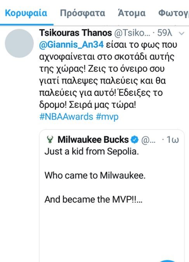This screenshot has width=189, height=262.
Task: Click the @Tsiko... username handle
Action: point(132,33)
